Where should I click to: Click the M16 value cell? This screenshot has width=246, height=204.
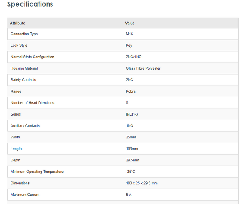pyautogui.click(x=130, y=34)
